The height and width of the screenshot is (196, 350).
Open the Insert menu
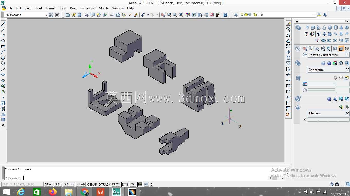(x=38, y=8)
